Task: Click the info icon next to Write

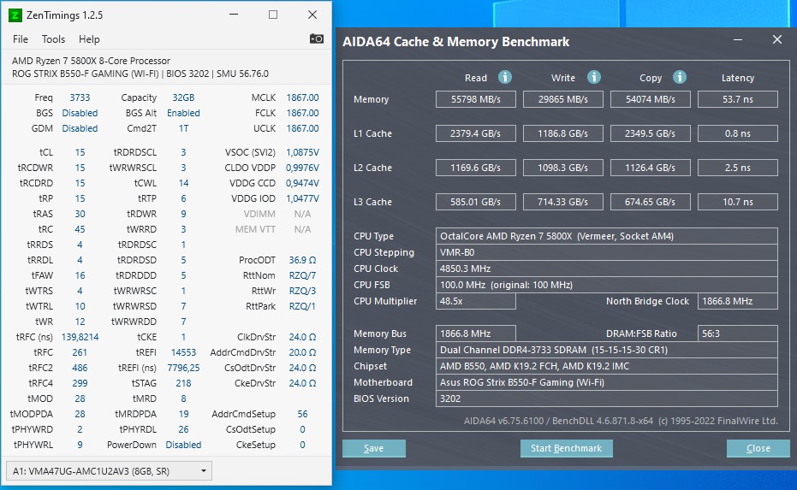Action: click(594, 77)
